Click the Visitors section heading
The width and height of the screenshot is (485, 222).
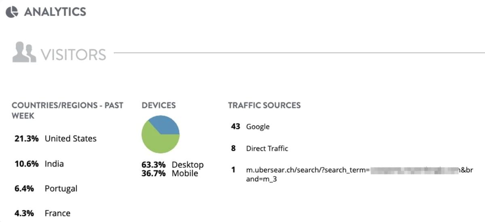[x=73, y=54]
